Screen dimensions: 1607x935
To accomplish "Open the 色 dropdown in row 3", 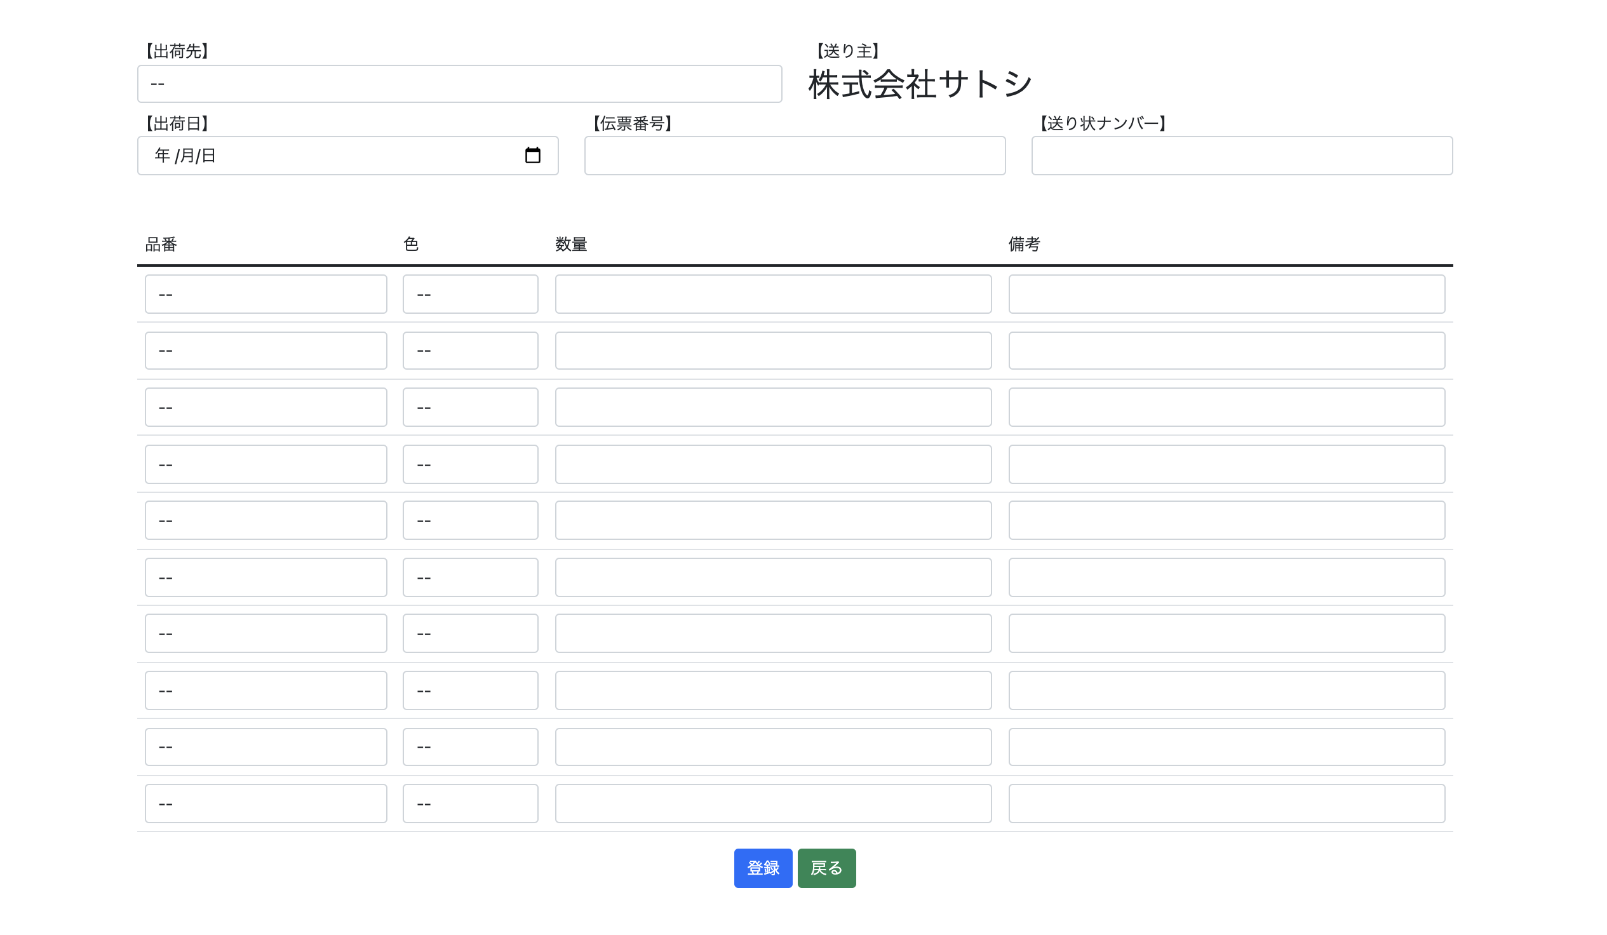I will pyautogui.click(x=470, y=407).
